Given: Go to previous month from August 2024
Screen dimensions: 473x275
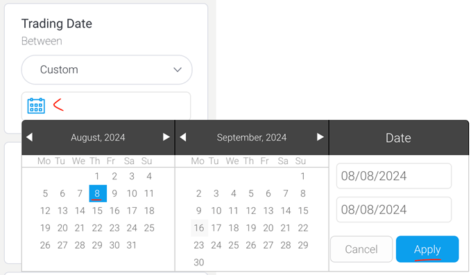Looking at the screenshot, I should tap(29, 137).
